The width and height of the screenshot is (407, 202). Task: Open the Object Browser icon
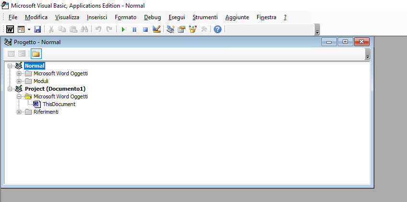(193, 30)
